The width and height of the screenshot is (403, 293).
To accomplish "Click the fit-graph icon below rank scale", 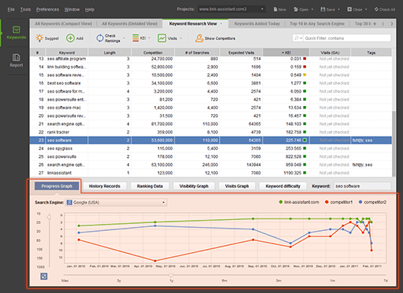I will 44,277.
